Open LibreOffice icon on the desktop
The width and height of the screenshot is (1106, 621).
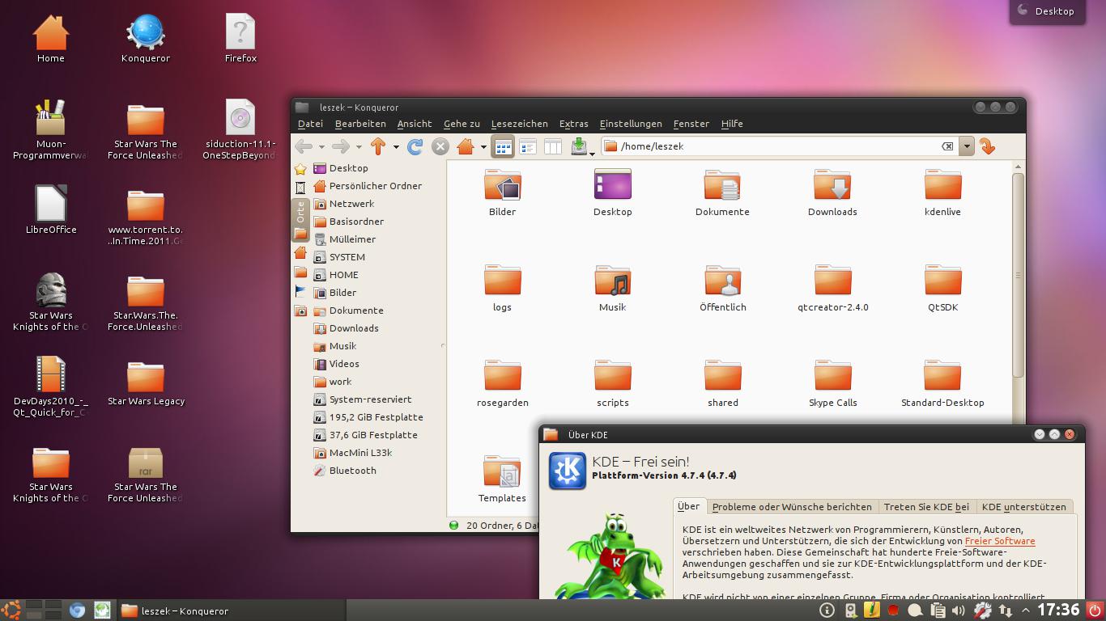tap(51, 209)
